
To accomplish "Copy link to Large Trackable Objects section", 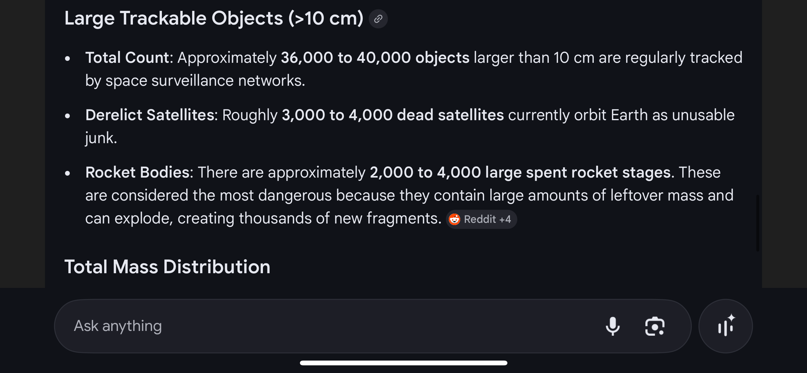I will 378,19.
